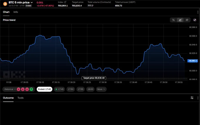Open the sliders settings icon
200x125 pixels.
[192, 98]
